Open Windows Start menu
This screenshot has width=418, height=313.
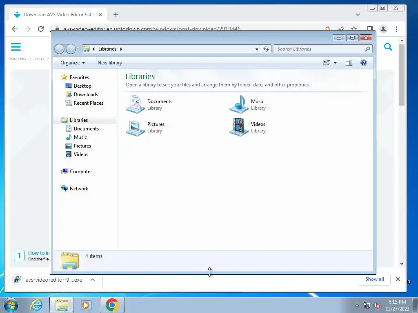point(11,305)
